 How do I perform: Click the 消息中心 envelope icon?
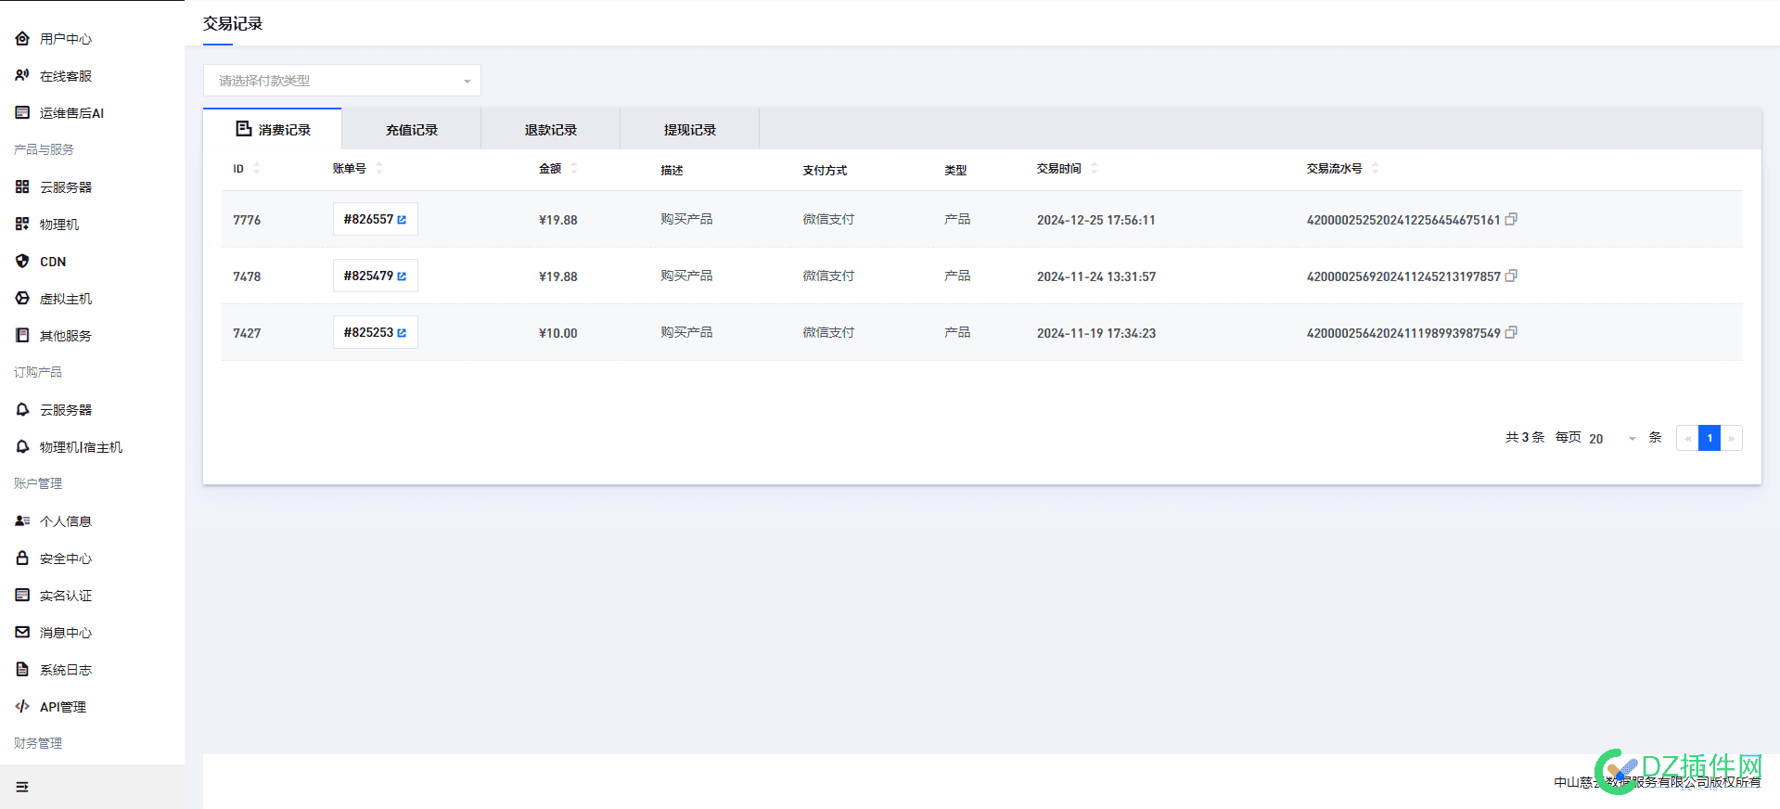pyautogui.click(x=22, y=632)
